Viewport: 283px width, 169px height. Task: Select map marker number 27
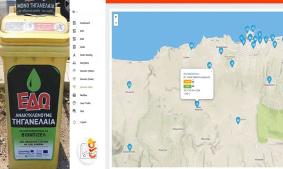(x=275, y=44)
